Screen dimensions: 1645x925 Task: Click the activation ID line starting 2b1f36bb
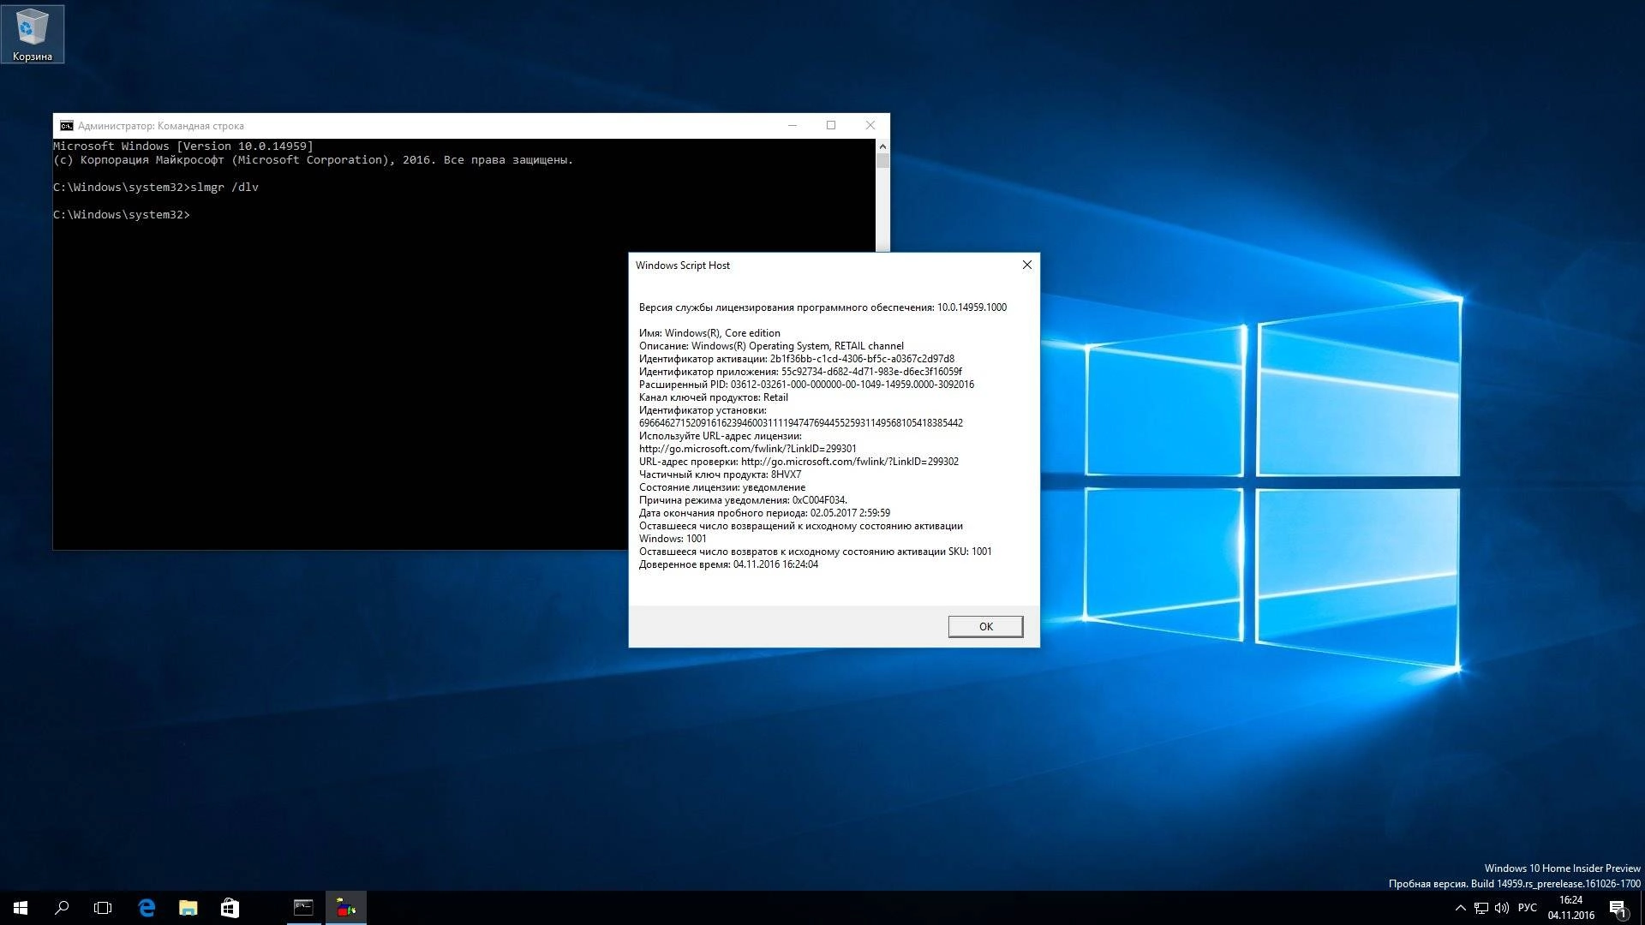click(x=797, y=359)
